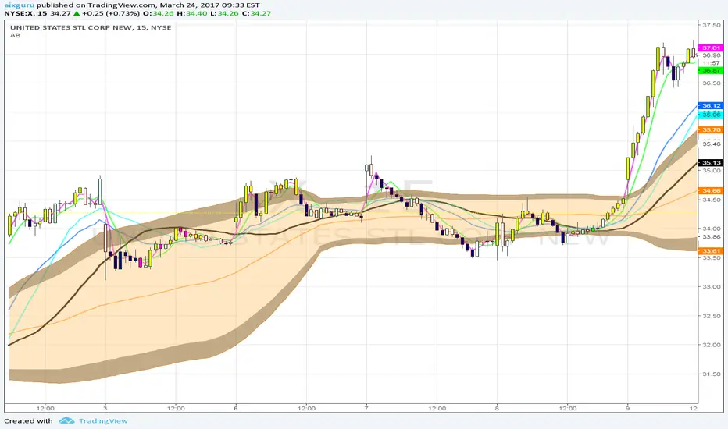
Task: Click the 31.50 price axis label
Action: (x=712, y=374)
